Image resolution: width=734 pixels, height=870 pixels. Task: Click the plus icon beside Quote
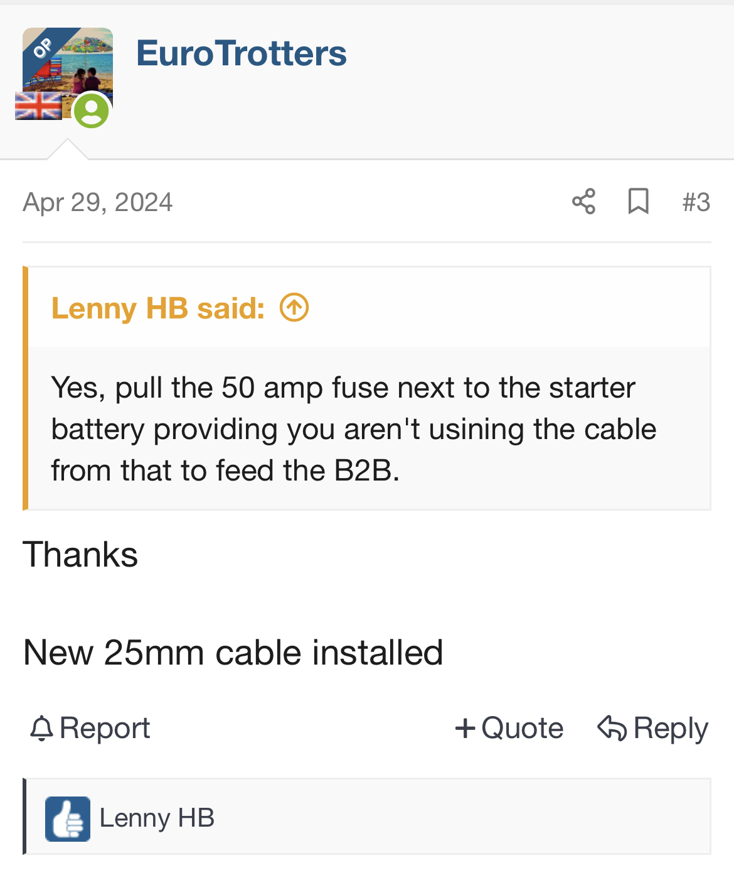pos(465,728)
